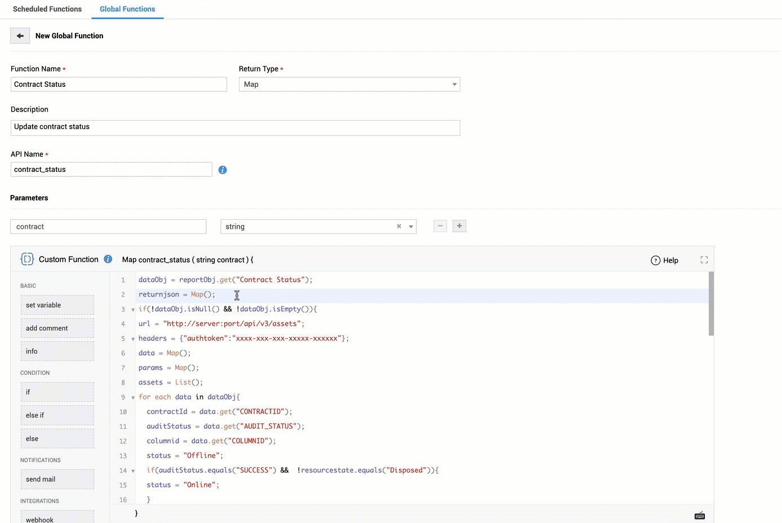Click the keyboard shortcuts icon

coord(699,516)
